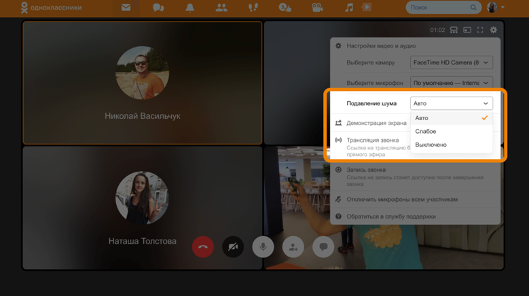Open the music note icon
529x296 pixels.
point(349,7)
